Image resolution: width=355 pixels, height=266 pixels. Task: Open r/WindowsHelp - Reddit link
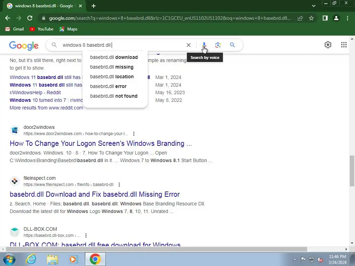click(x=35, y=92)
